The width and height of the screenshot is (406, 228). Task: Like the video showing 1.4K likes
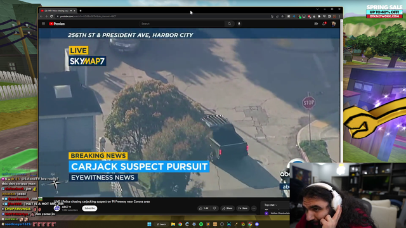(204, 208)
